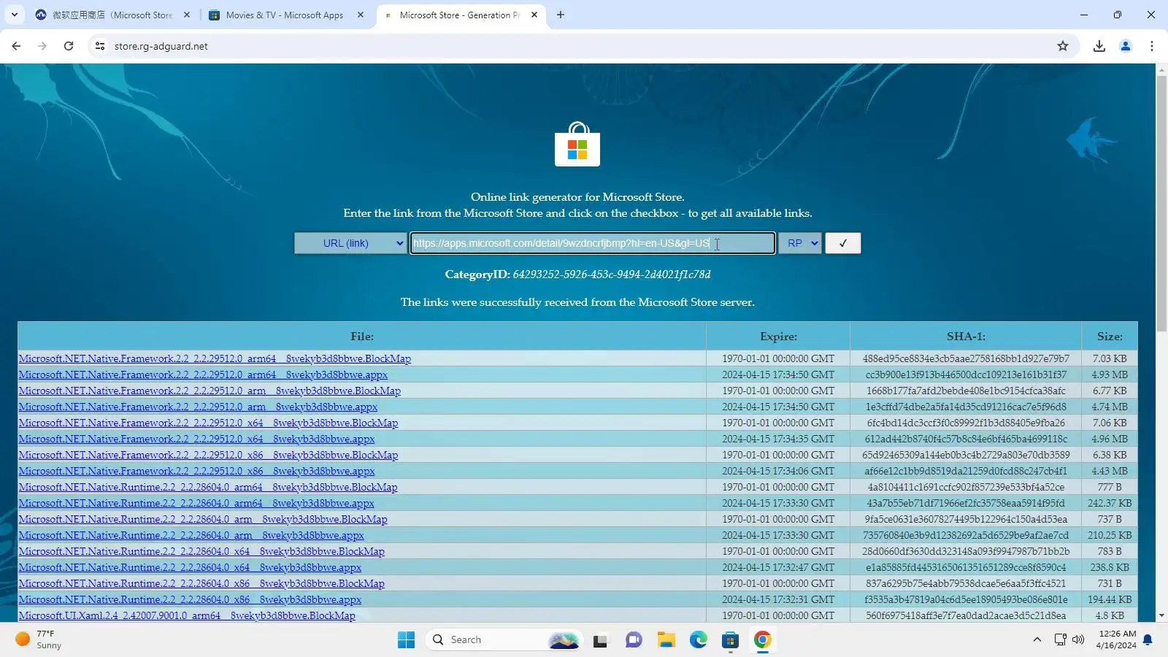Click the Microsoft Store link input field
The image size is (1168, 657).
tap(592, 243)
